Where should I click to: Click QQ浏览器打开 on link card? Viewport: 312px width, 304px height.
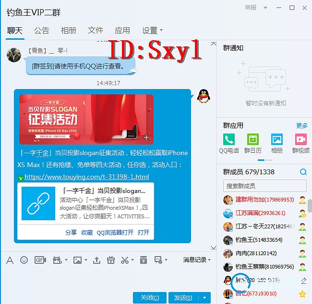[x=115, y=232]
